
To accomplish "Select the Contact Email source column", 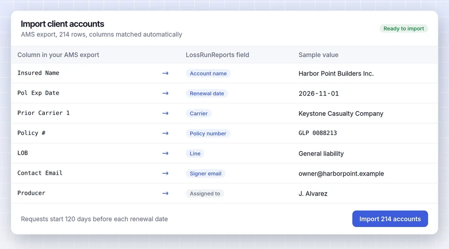I will [x=40, y=173].
